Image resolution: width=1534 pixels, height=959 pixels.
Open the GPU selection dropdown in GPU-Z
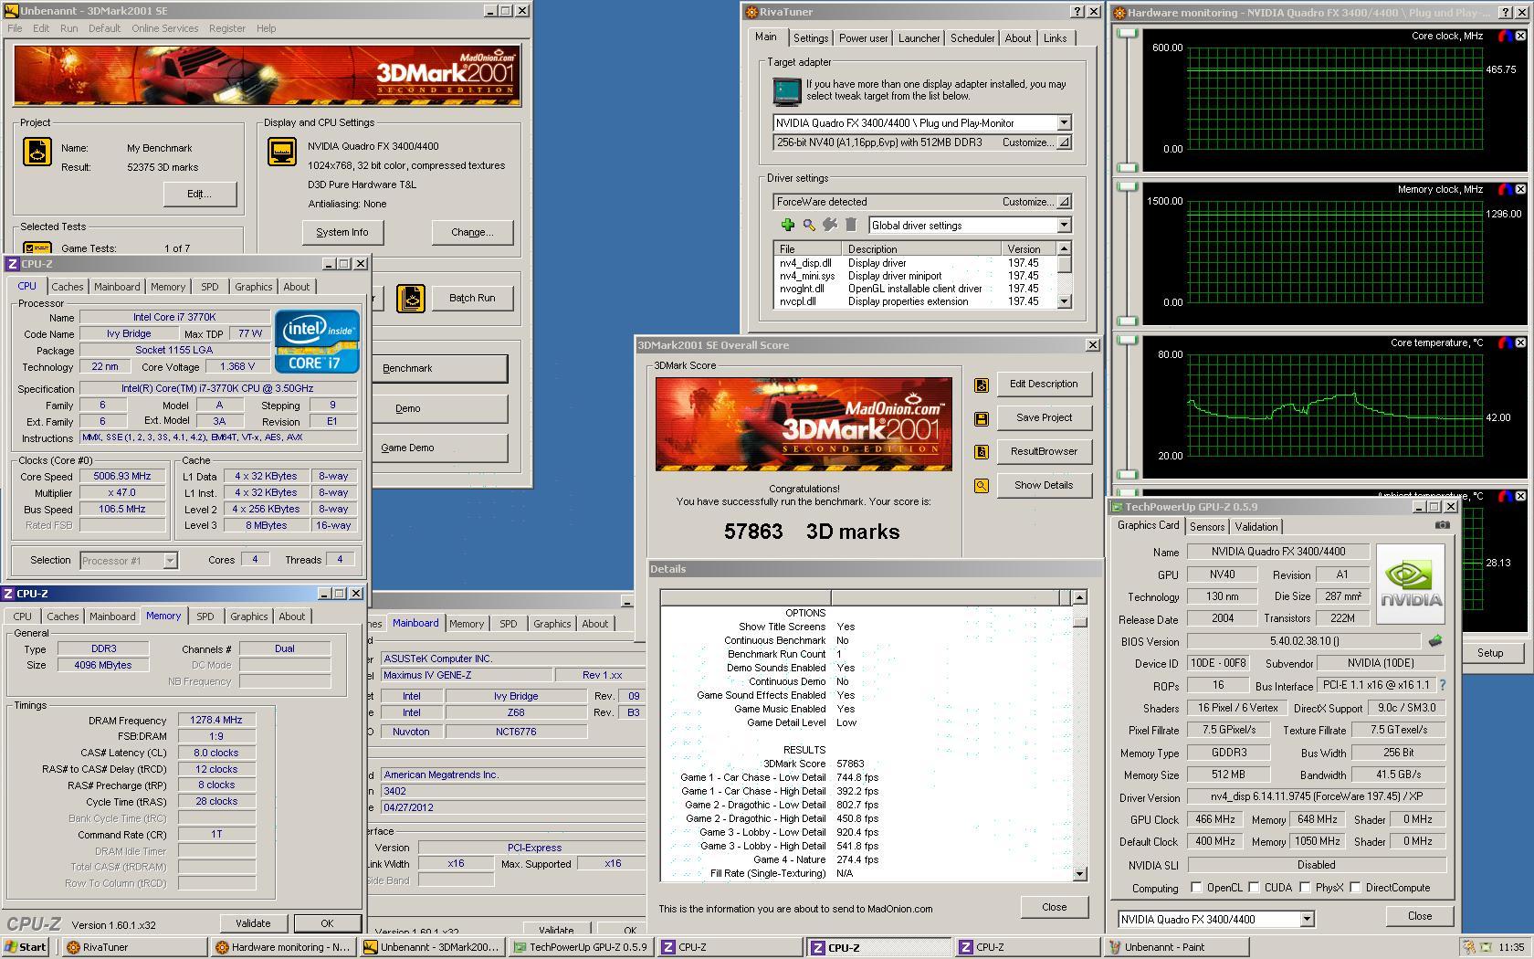coord(1307,919)
